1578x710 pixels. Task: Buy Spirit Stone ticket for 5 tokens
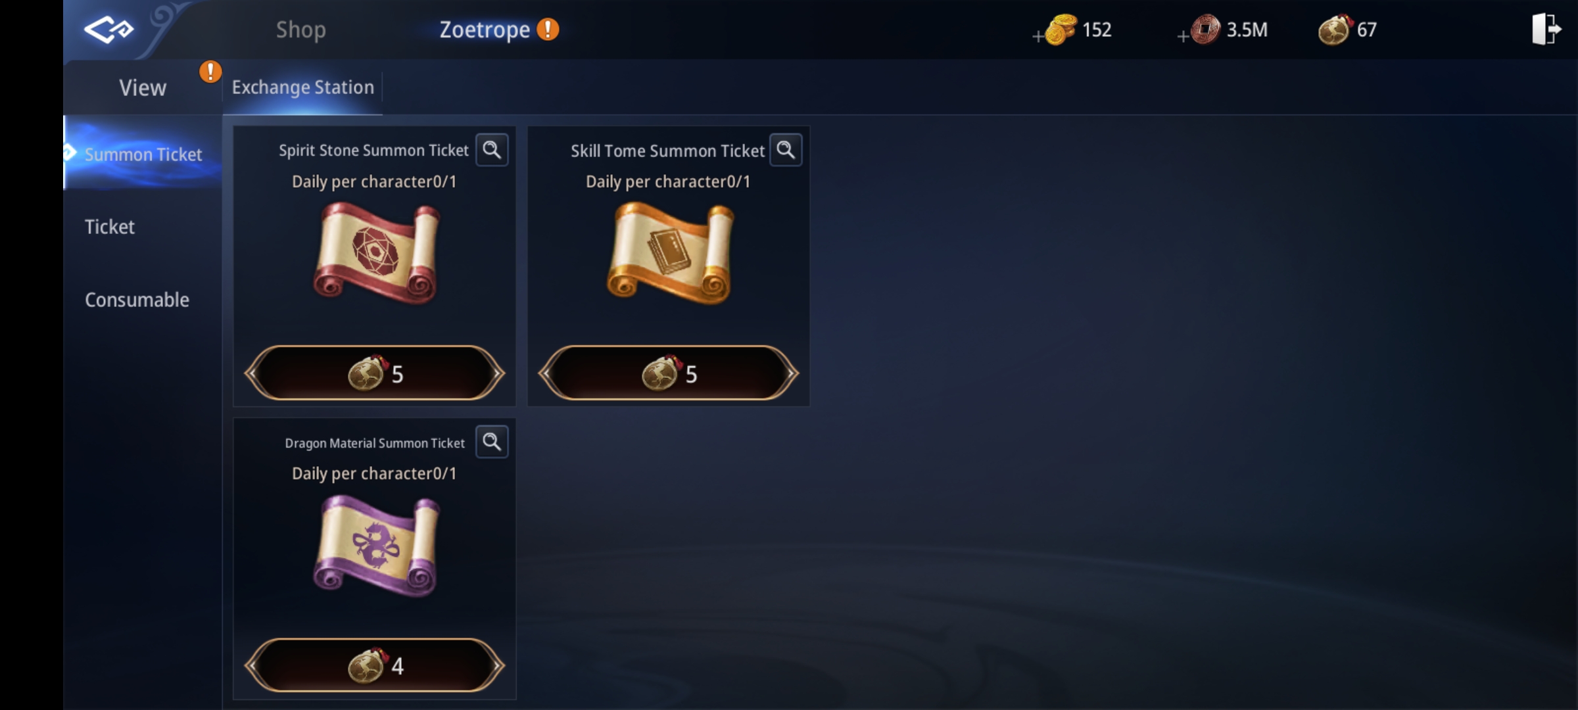375,373
